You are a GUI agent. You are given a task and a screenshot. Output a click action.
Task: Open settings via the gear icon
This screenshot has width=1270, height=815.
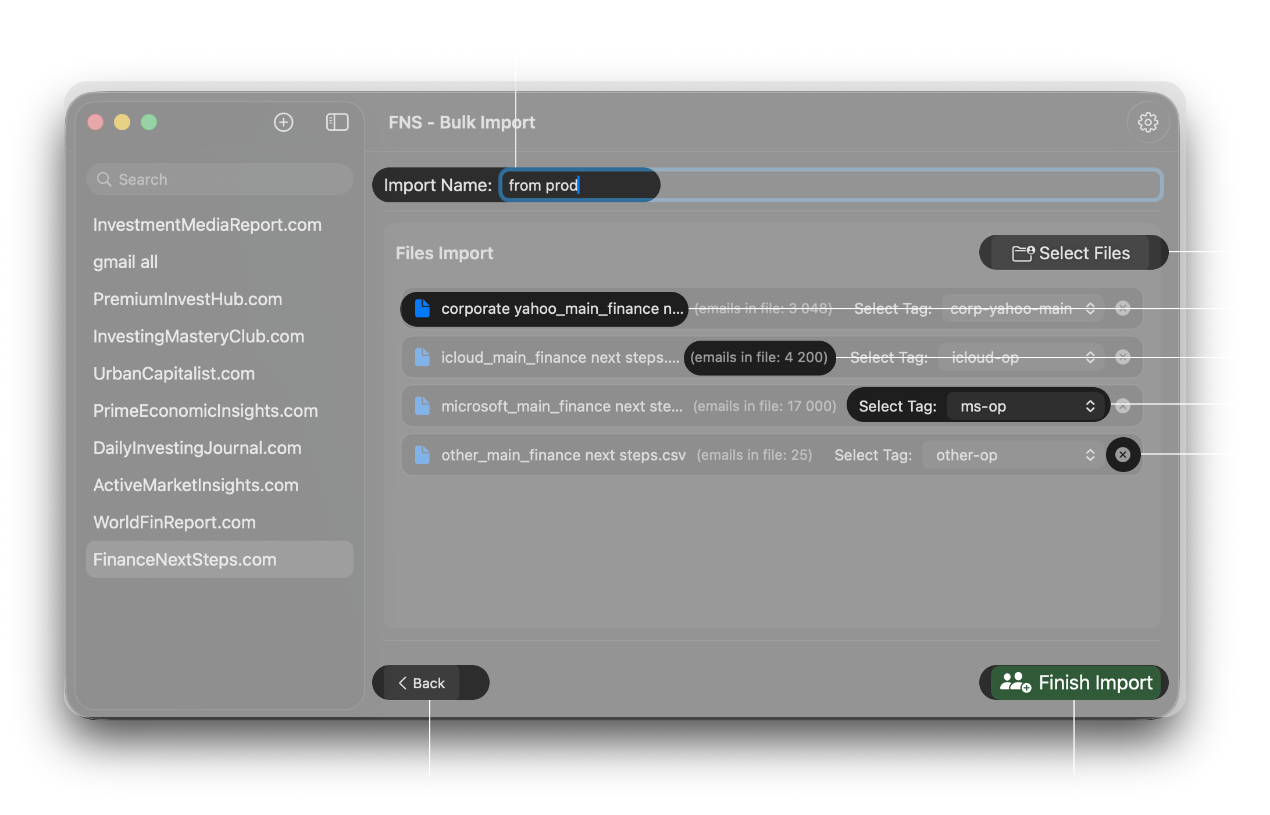click(1147, 122)
